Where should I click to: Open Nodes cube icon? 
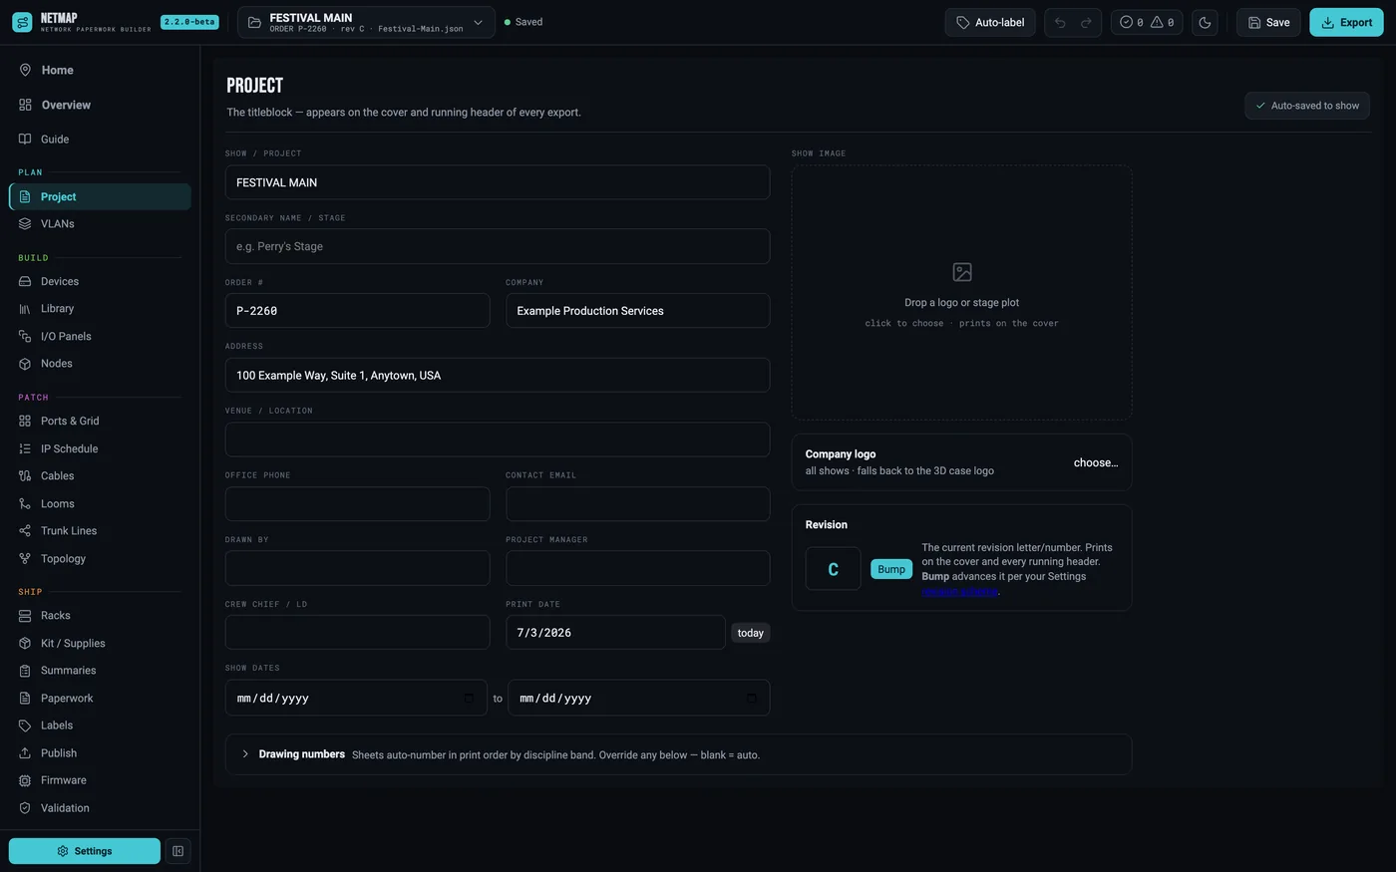pyautogui.click(x=25, y=364)
